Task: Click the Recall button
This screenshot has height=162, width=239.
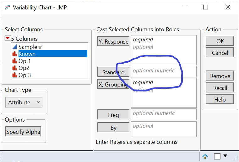Action: [x=220, y=88]
